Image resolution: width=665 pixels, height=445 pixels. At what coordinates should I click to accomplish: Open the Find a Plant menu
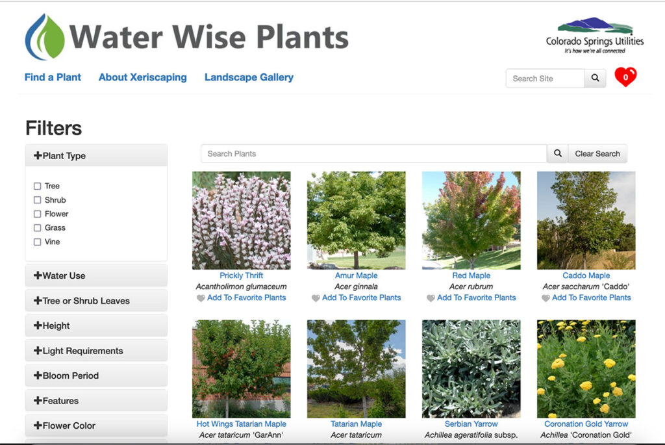click(x=53, y=77)
